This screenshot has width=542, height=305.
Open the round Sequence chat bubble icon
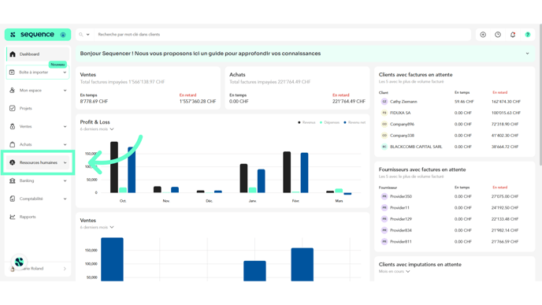coord(19,262)
